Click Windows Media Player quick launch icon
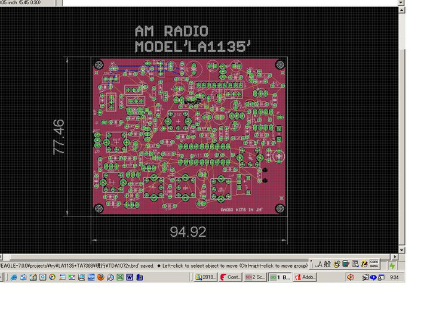Screen dimensions: 430x322 (x=53, y=277)
